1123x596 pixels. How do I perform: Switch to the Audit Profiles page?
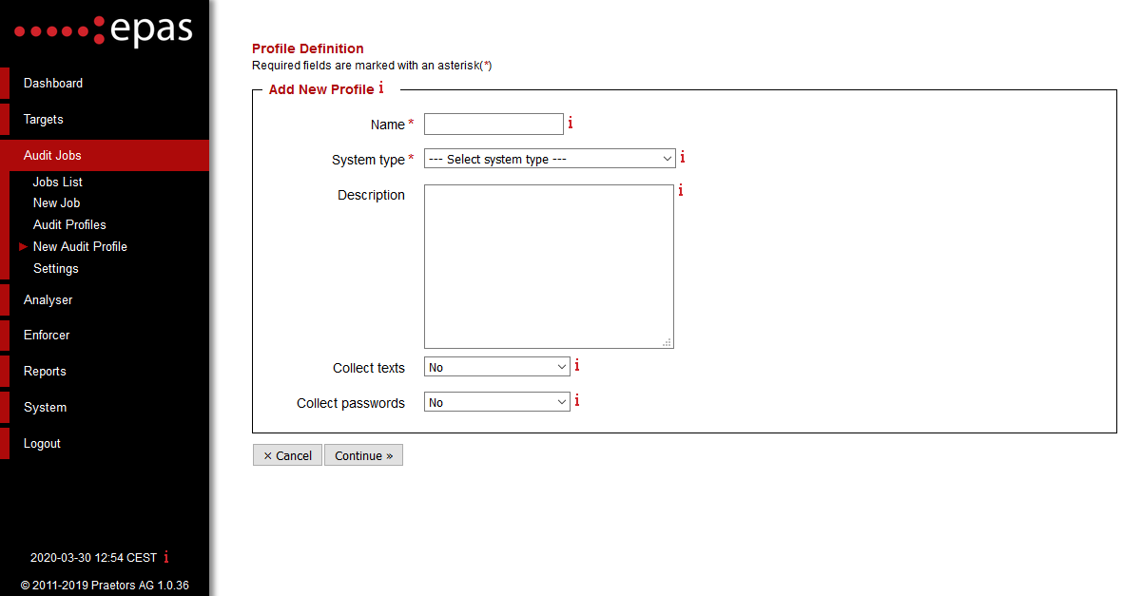point(71,223)
